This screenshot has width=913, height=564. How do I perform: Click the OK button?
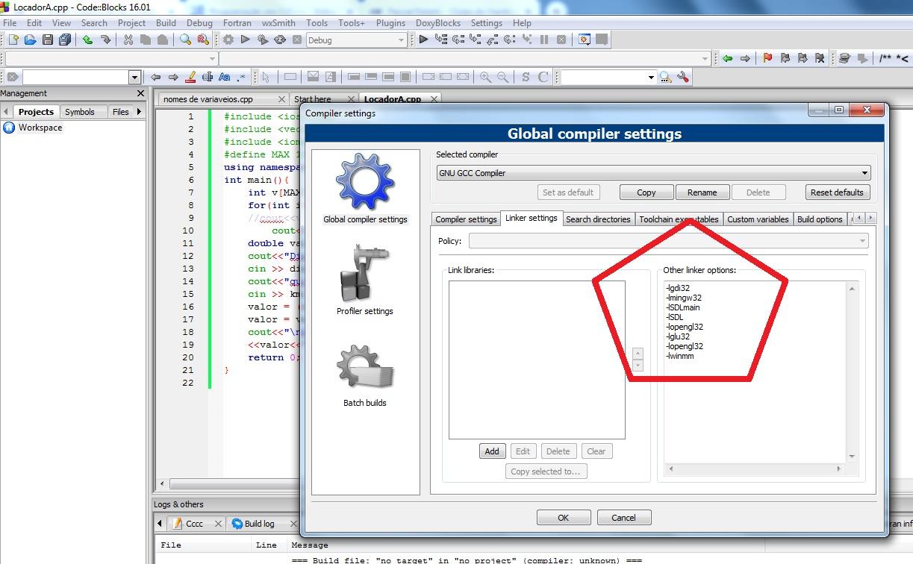pyautogui.click(x=564, y=518)
